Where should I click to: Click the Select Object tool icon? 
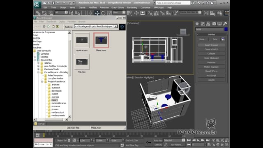point(71,13)
